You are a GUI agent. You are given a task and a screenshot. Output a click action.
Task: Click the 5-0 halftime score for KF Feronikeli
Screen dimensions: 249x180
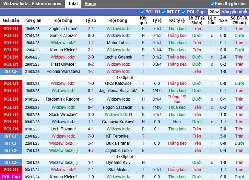223,136
